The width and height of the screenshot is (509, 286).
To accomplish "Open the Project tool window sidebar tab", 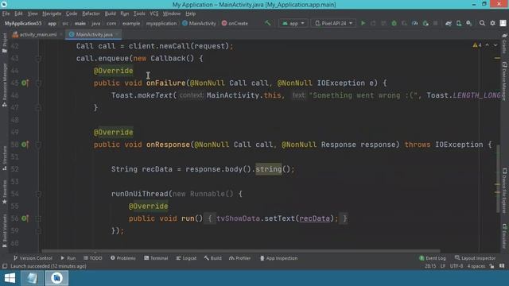I will pyautogui.click(x=4, y=43).
